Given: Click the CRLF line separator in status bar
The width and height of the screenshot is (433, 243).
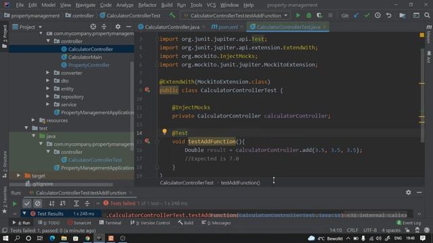Looking at the screenshot, I should point(352,230).
